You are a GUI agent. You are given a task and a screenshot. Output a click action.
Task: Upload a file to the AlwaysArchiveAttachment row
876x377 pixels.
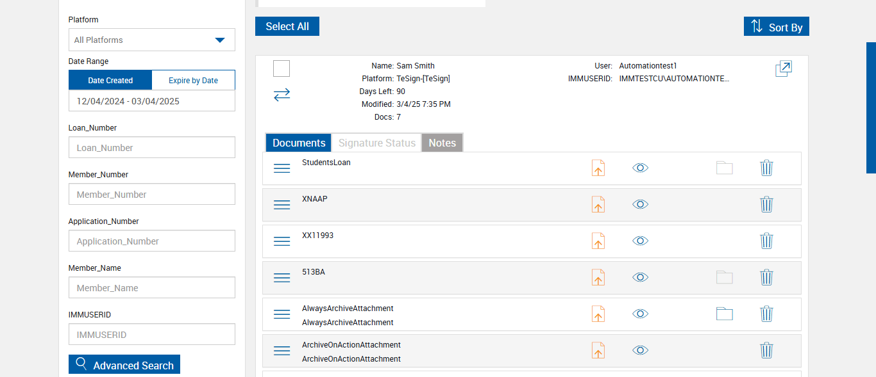(598, 314)
